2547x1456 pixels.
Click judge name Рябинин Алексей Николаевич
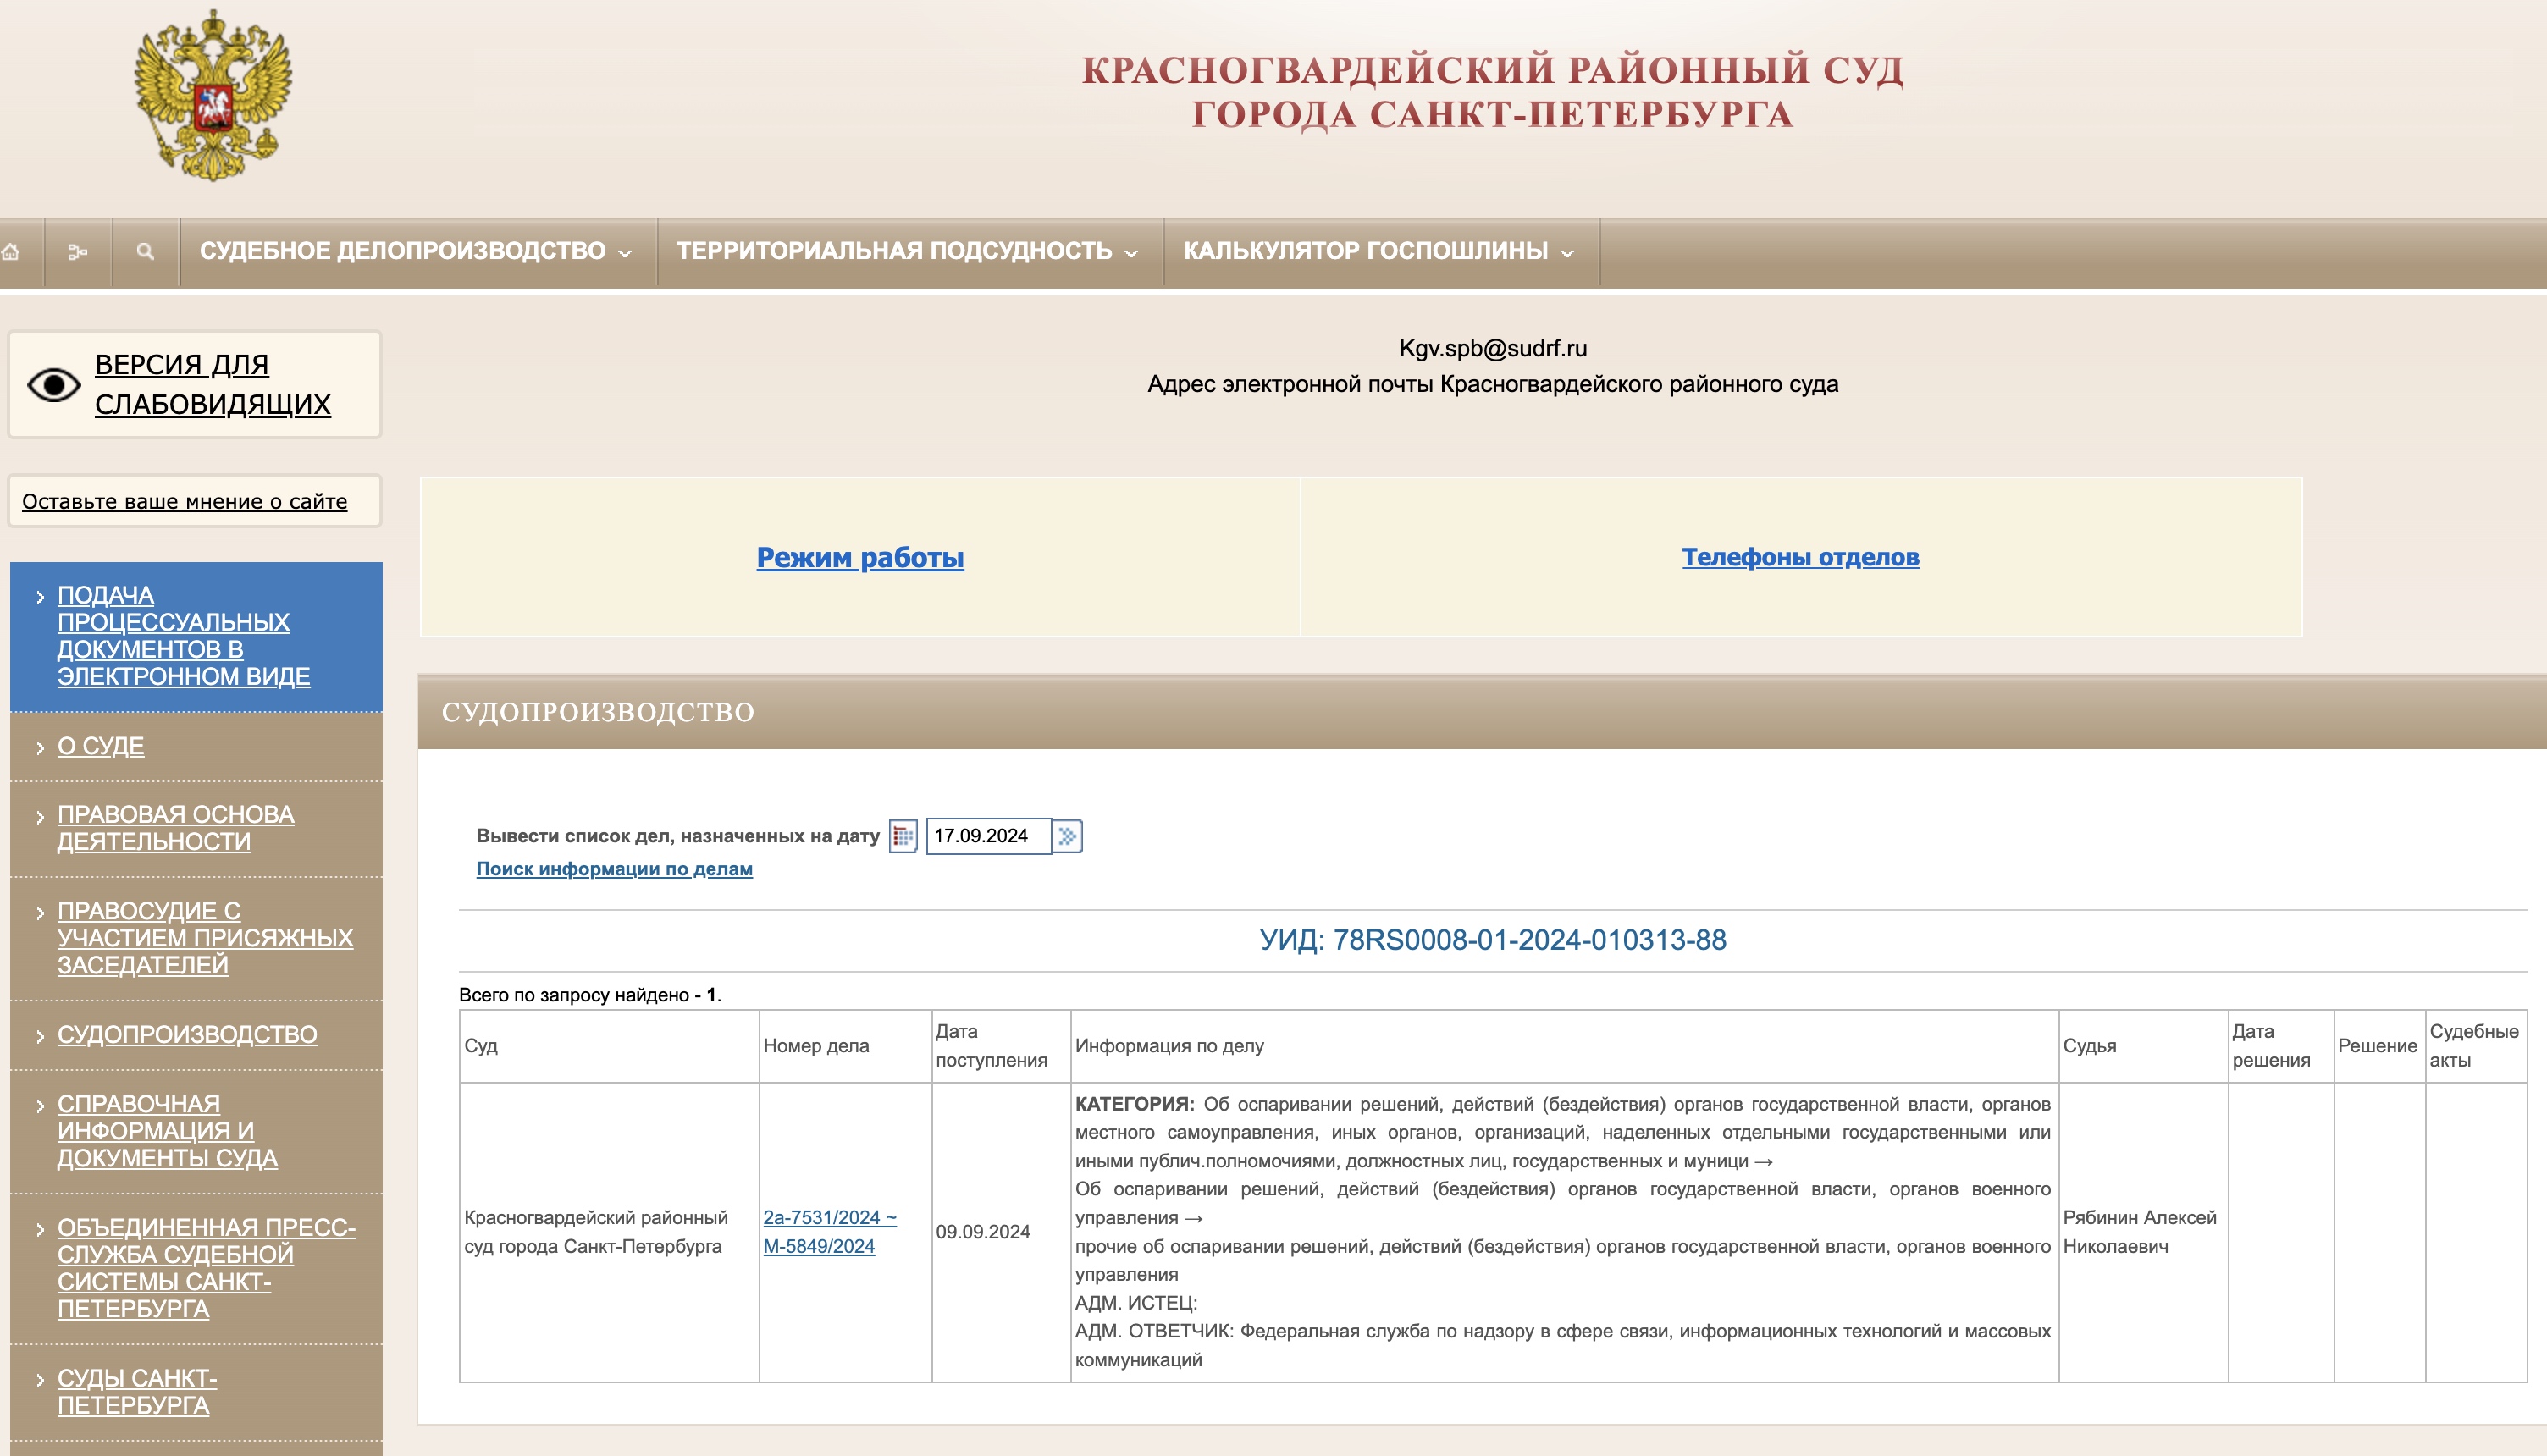tap(2140, 1232)
